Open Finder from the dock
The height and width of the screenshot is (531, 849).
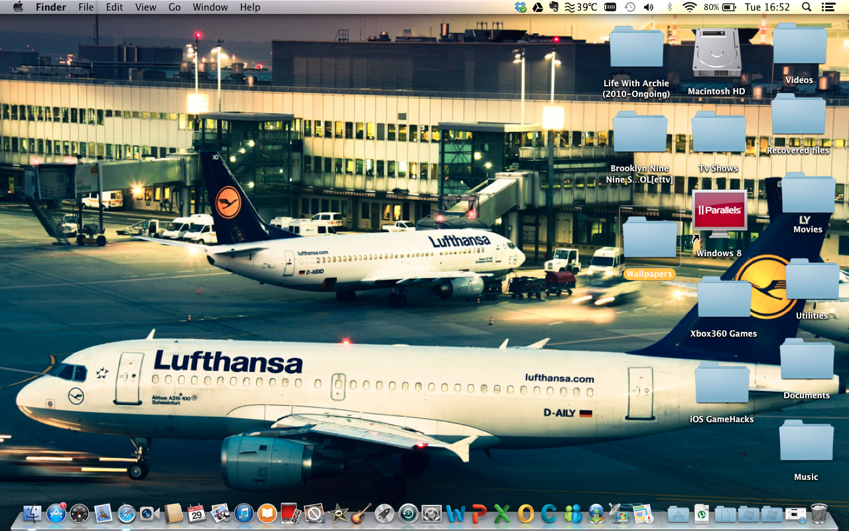[32, 513]
